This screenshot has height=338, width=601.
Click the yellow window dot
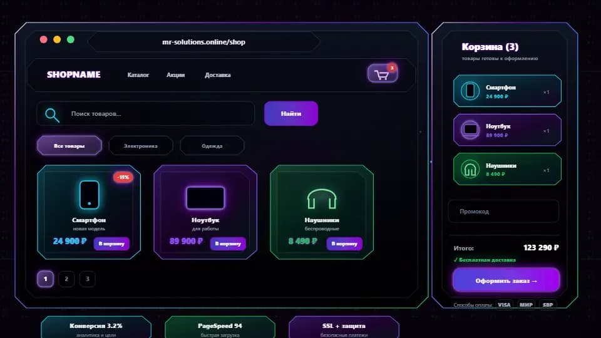pyautogui.click(x=57, y=39)
